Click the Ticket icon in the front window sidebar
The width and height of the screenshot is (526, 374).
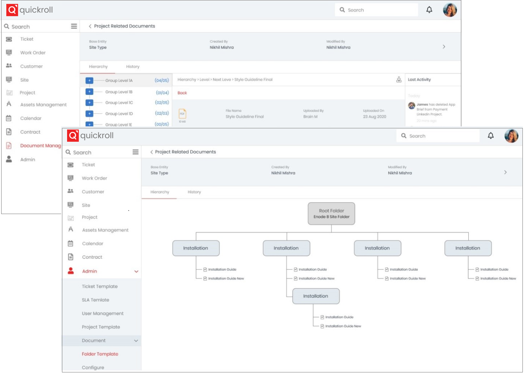coord(71,165)
